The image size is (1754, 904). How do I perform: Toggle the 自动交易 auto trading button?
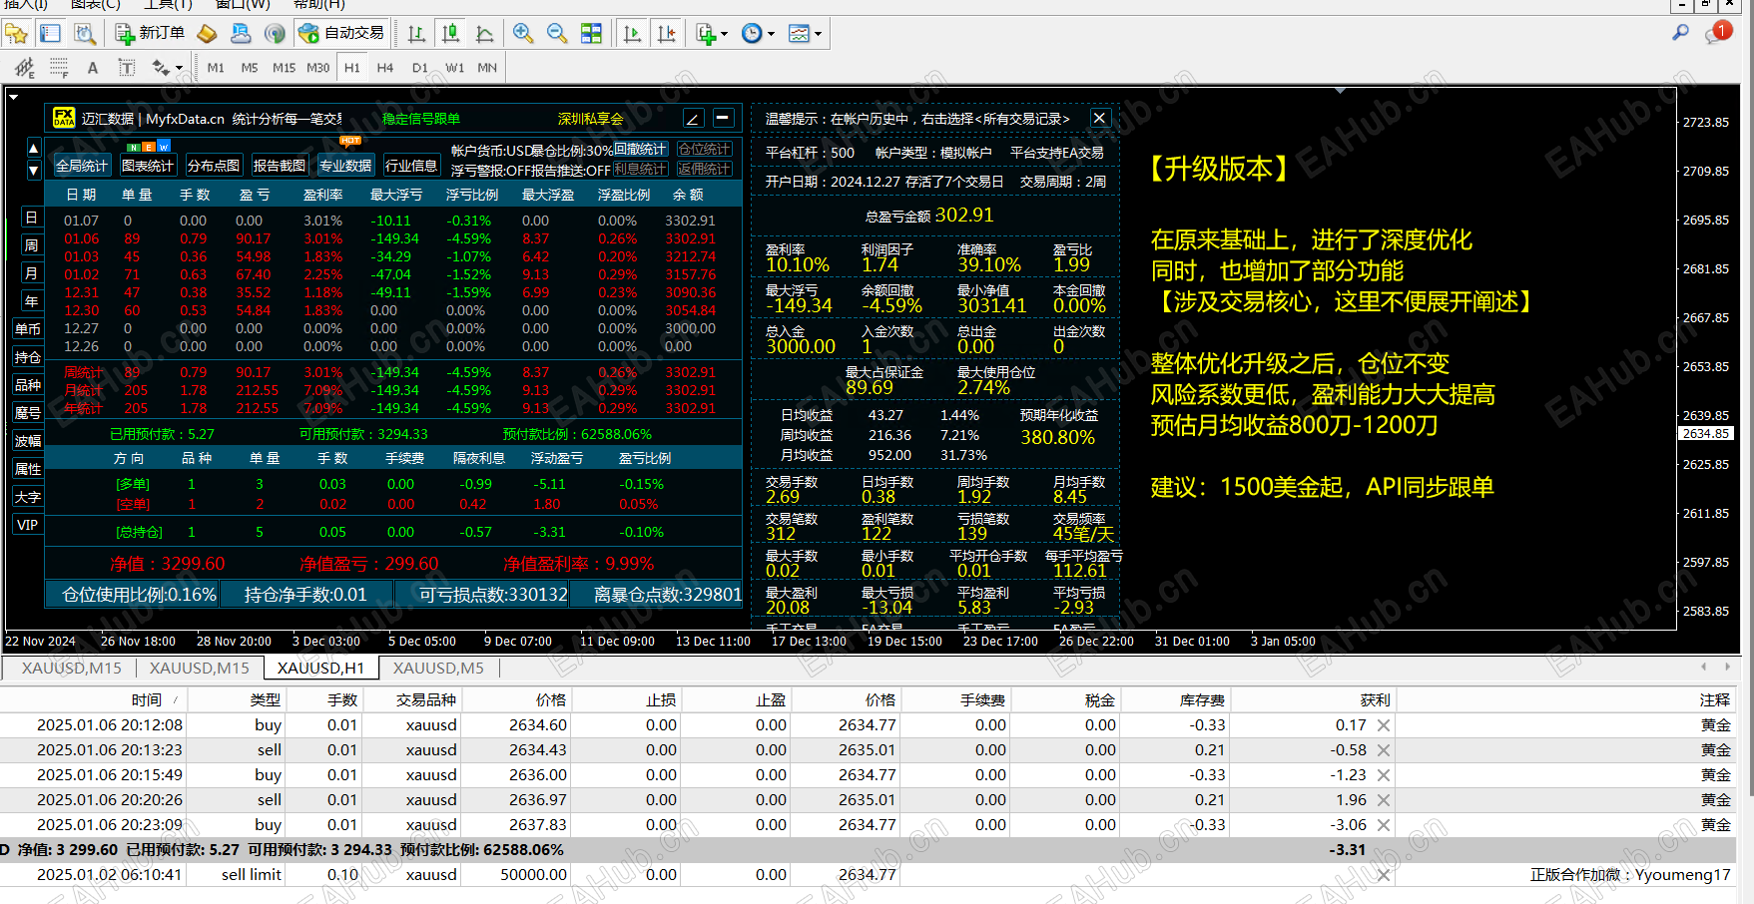click(341, 34)
